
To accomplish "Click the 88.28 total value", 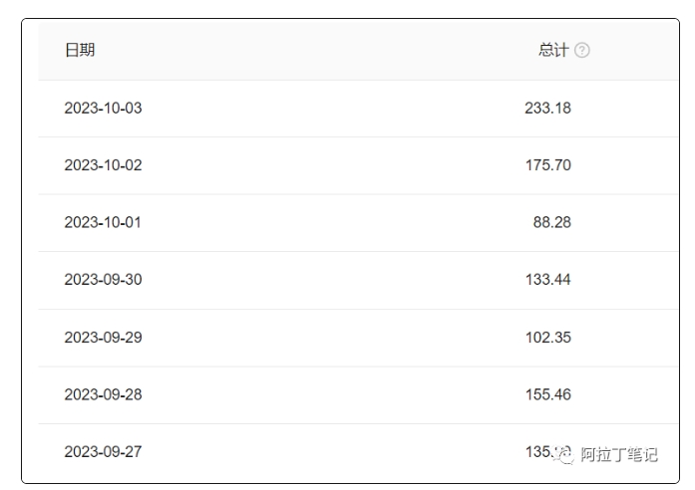I will (x=551, y=222).
